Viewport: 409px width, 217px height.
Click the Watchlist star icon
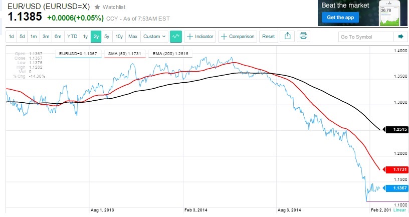coord(97,8)
